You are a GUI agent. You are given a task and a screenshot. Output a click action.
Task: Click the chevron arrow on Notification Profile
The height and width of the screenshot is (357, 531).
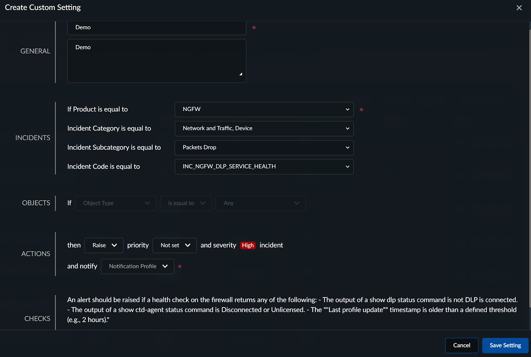coord(165,267)
